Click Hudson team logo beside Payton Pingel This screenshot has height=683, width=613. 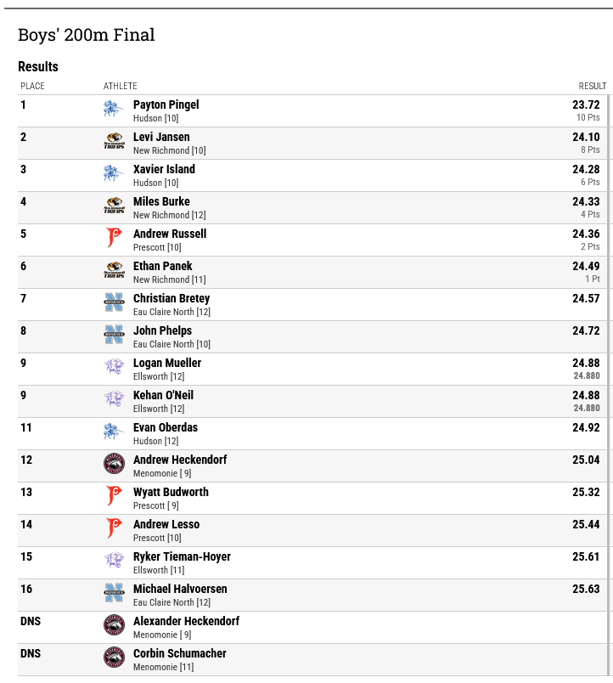point(114,109)
